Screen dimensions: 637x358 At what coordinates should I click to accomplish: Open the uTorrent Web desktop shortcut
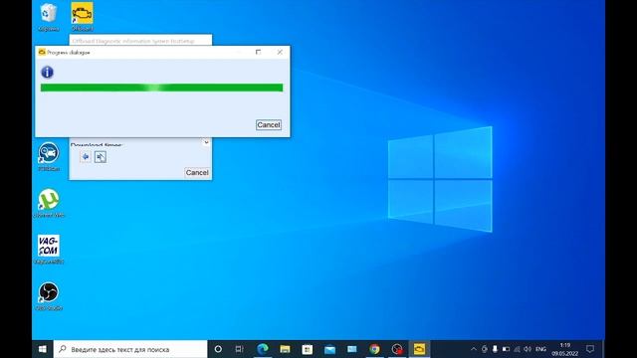point(49,203)
